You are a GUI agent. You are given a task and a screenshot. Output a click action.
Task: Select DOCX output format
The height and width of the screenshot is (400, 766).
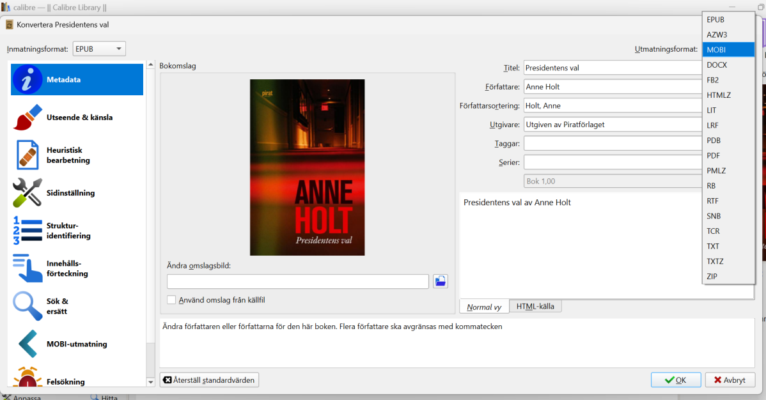coord(728,65)
